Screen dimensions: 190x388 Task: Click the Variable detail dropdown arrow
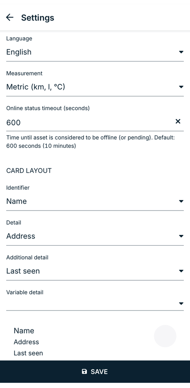click(x=181, y=304)
